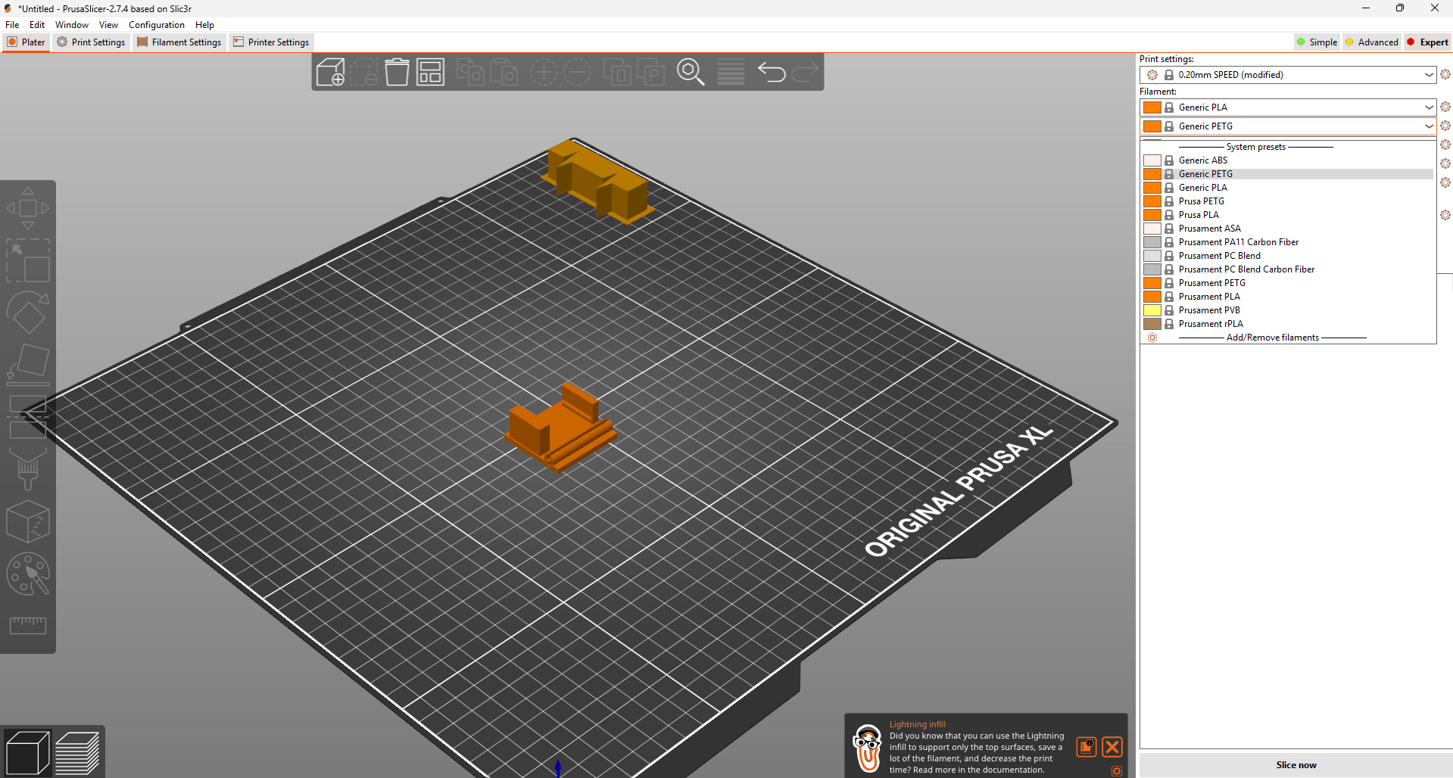Click the Delete all trash icon
1453x778 pixels.
pos(397,73)
